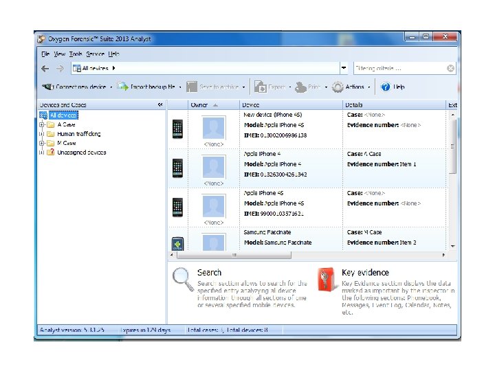Open the Search section heading

pos(209,273)
